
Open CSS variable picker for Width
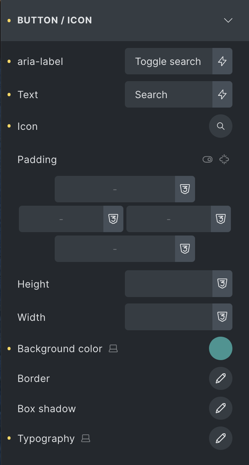[x=222, y=317]
